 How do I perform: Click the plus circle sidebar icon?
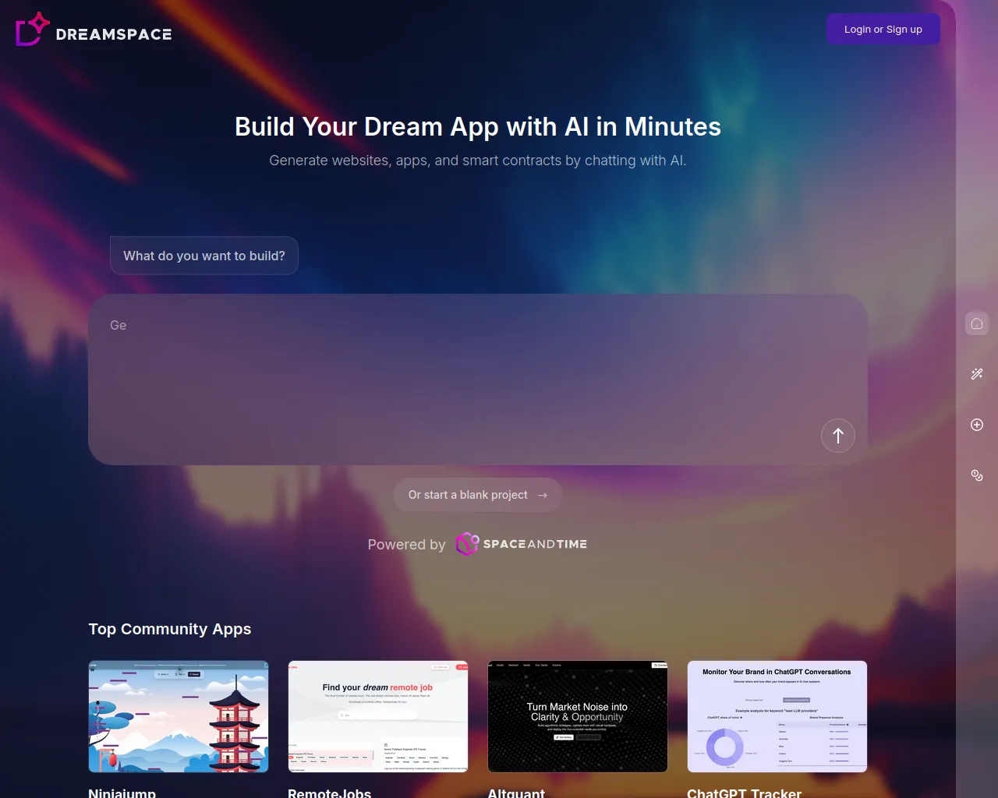click(x=977, y=425)
